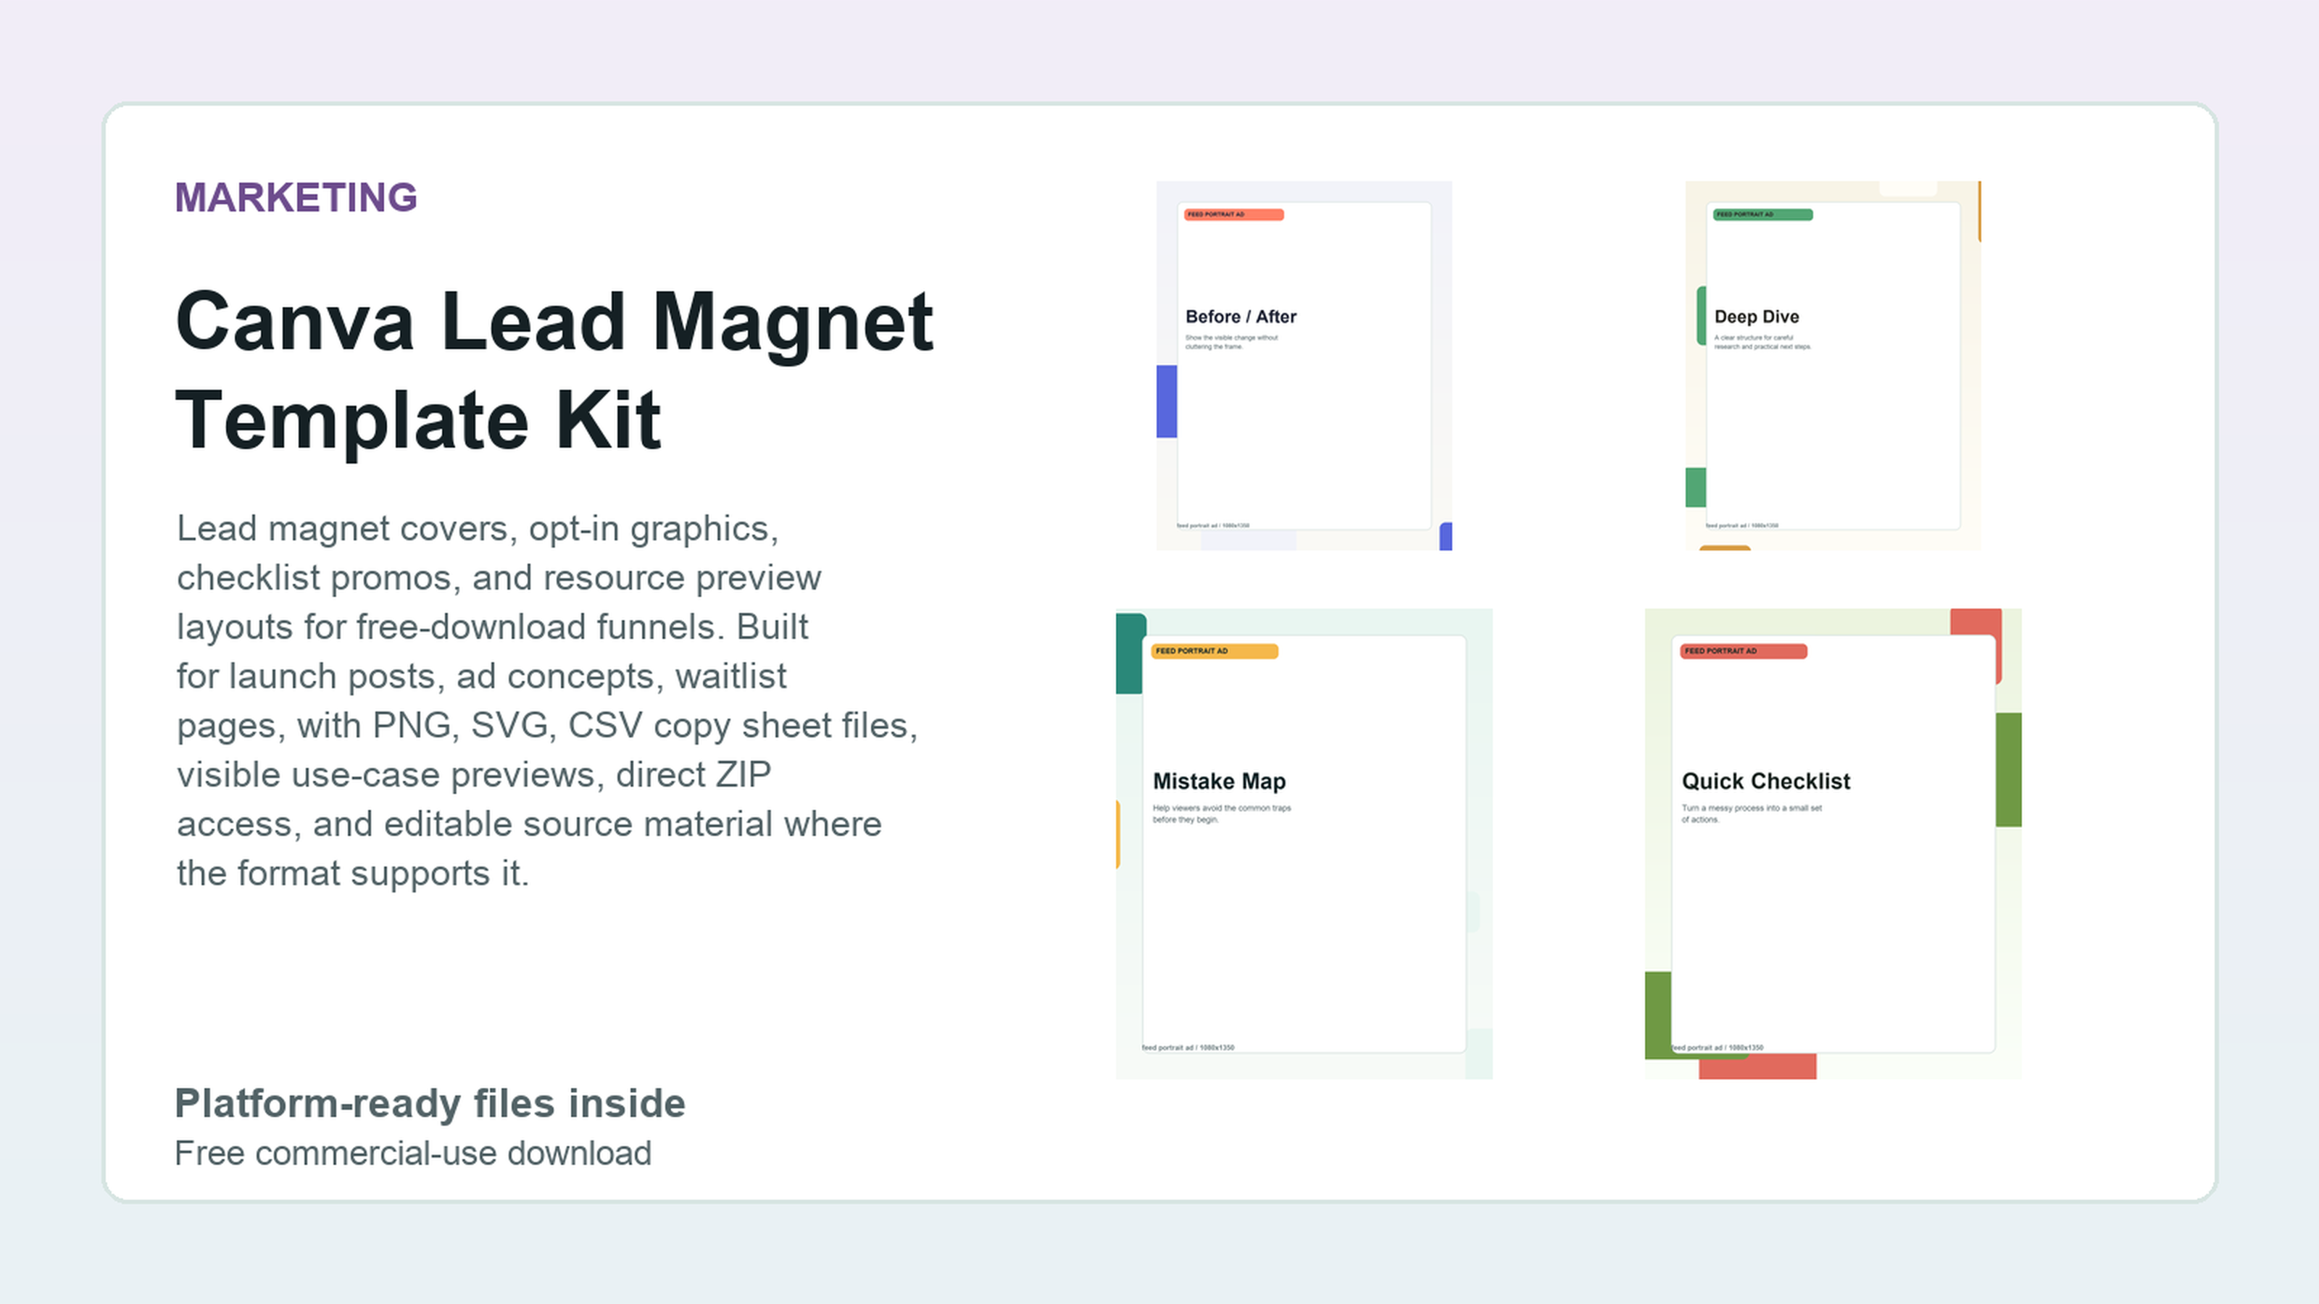Click the 'Before / After' title text
This screenshot has height=1304, width=2319.
pos(1241,317)
